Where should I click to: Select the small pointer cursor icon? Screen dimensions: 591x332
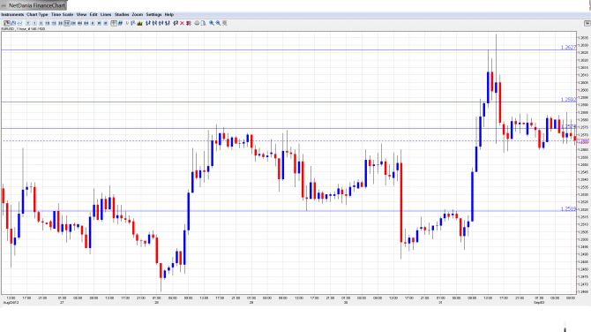[127, 23]
